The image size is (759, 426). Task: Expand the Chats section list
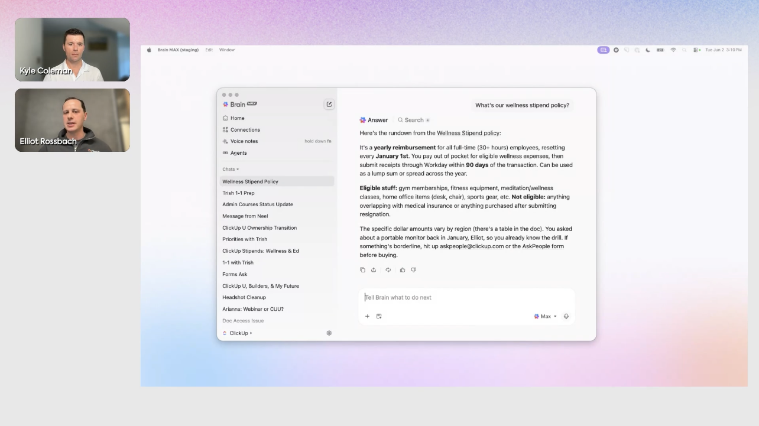[x=231, y=170]
